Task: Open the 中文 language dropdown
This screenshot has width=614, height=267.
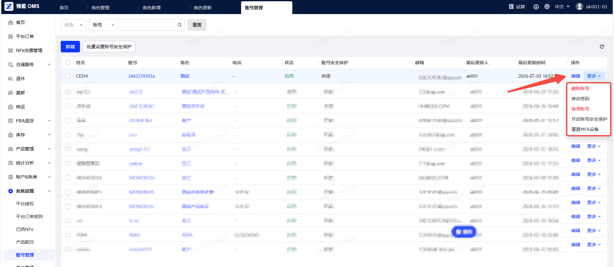Action: (562, 7)
